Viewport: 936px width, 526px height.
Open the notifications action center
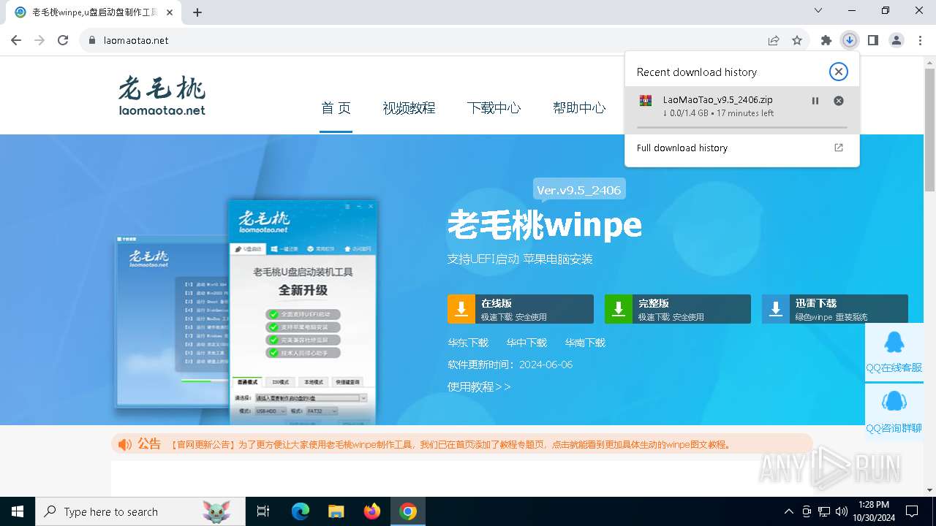[912, 511]
